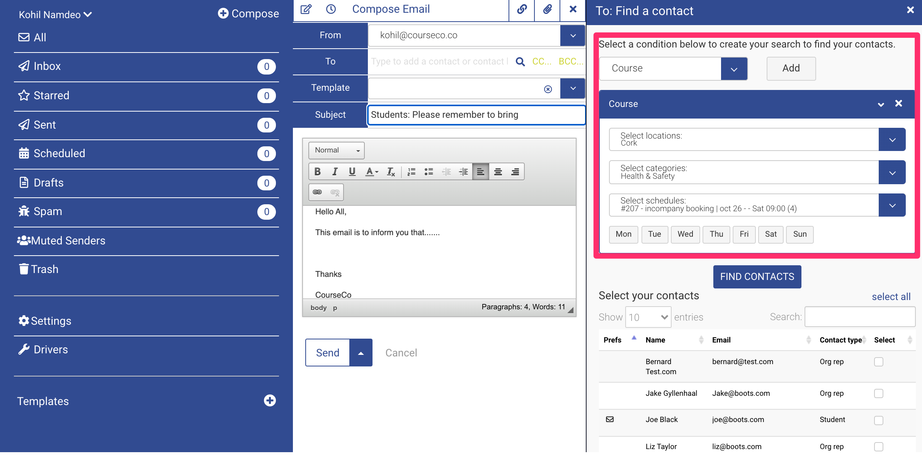
Task: Expand the Select locations dropdown
Action: pyautogui.click(x=892, y=139)
